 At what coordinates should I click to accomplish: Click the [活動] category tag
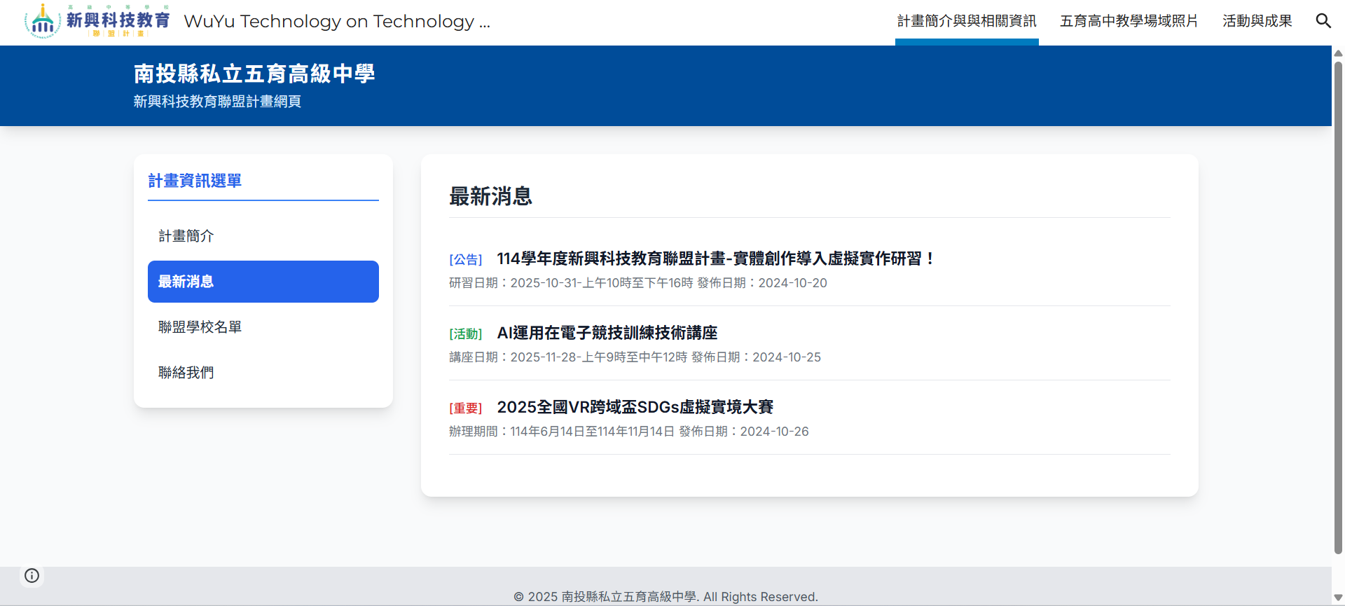tap(466, 334)
